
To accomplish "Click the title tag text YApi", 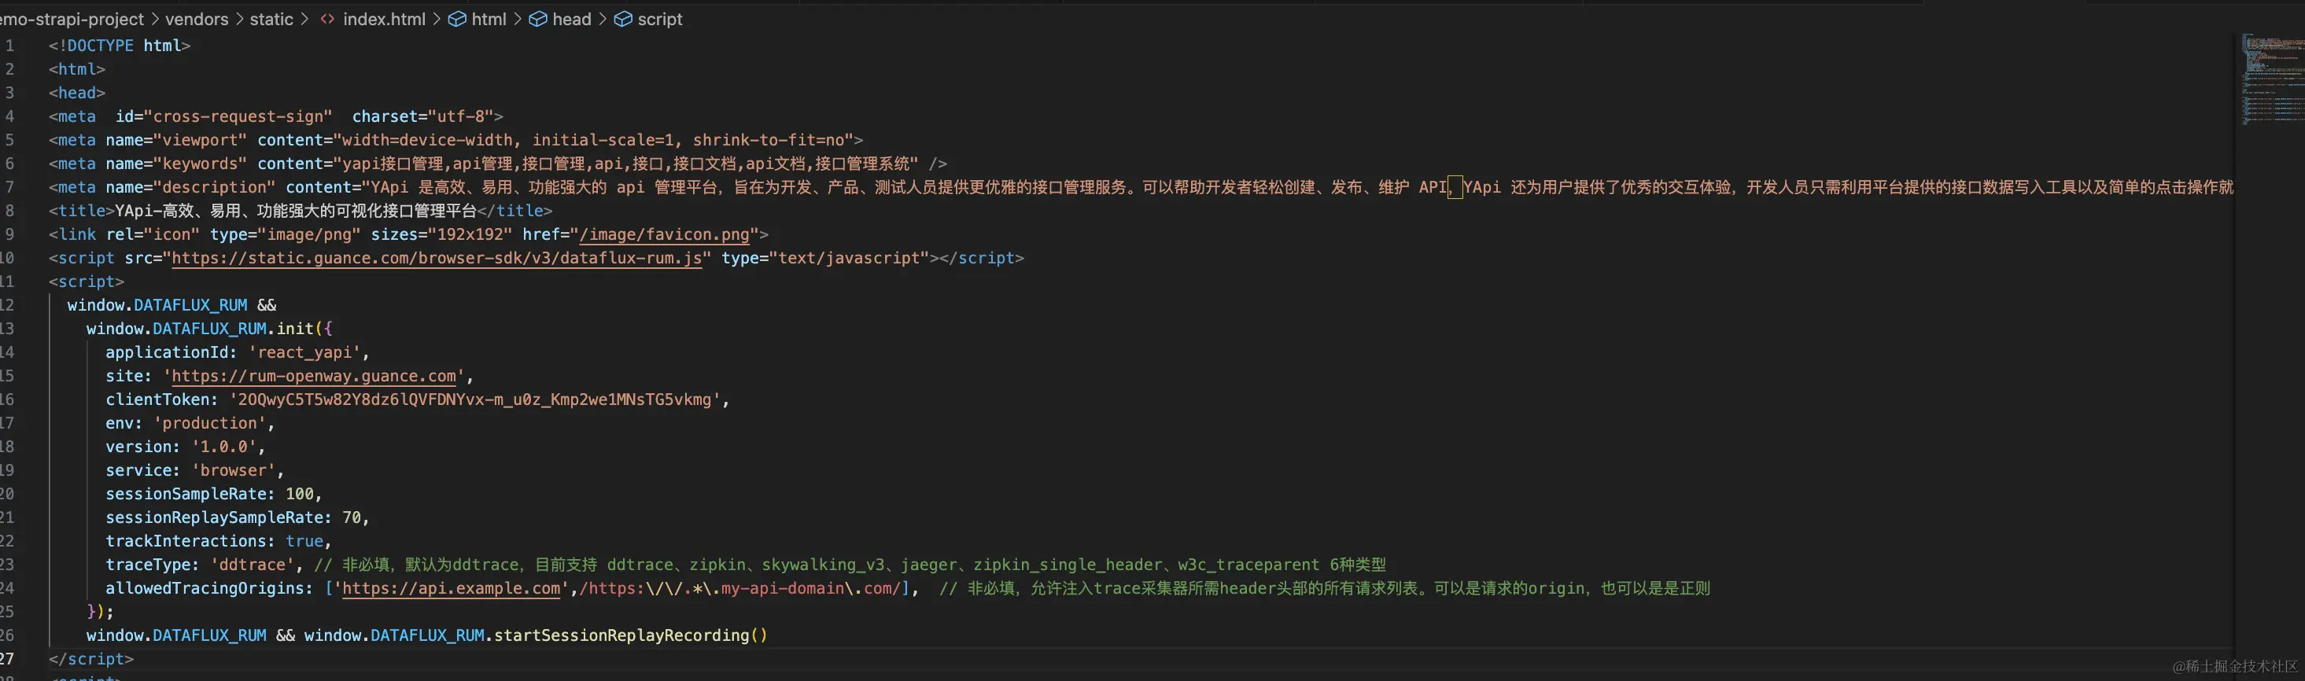I will point(296,212).
